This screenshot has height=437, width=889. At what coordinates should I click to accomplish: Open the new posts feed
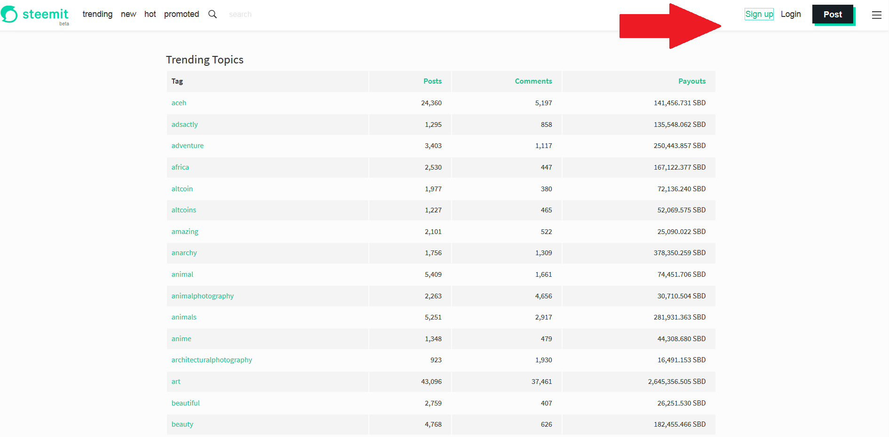coord(128,14)
